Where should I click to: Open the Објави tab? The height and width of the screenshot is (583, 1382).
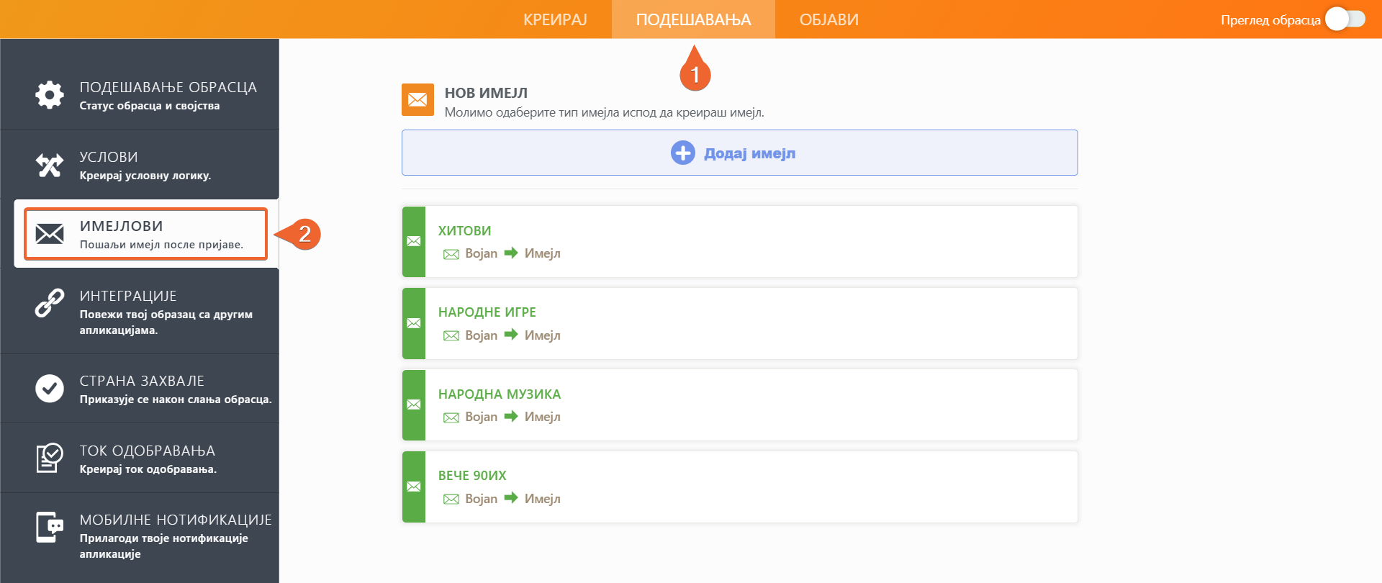point(828,19)
